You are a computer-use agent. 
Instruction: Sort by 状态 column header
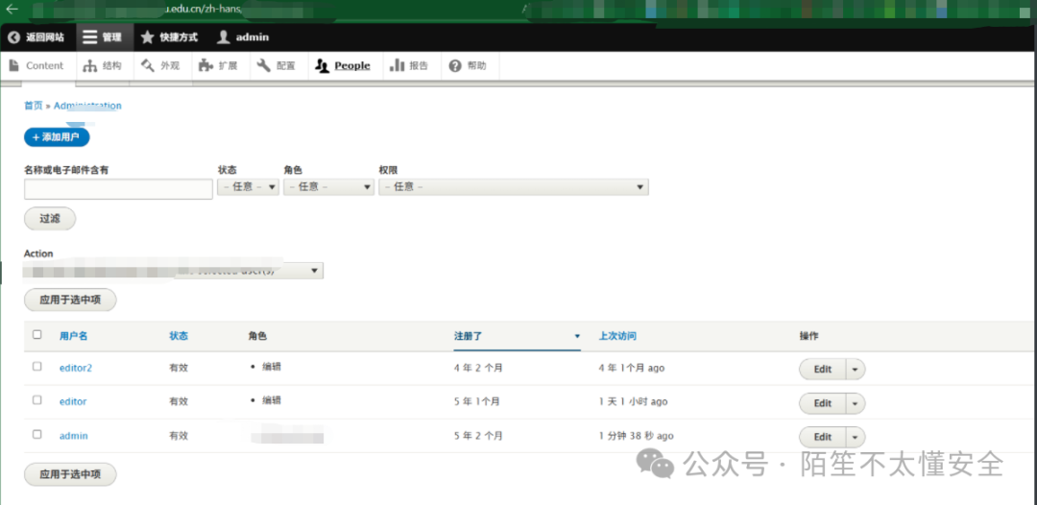tap(179, 336)
